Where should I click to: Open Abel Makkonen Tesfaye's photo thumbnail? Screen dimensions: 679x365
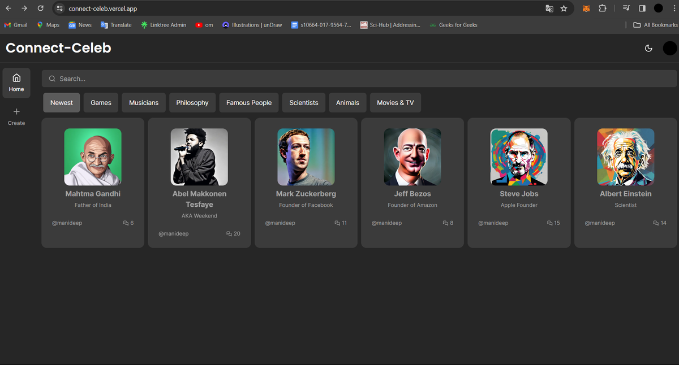[x=199, y=157]
